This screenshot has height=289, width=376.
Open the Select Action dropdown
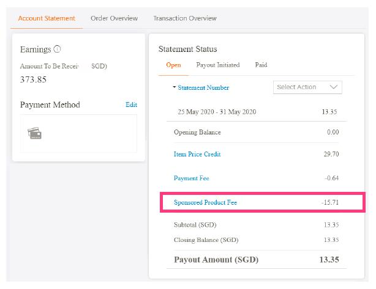pyautogui.click(x=307, y=87)
